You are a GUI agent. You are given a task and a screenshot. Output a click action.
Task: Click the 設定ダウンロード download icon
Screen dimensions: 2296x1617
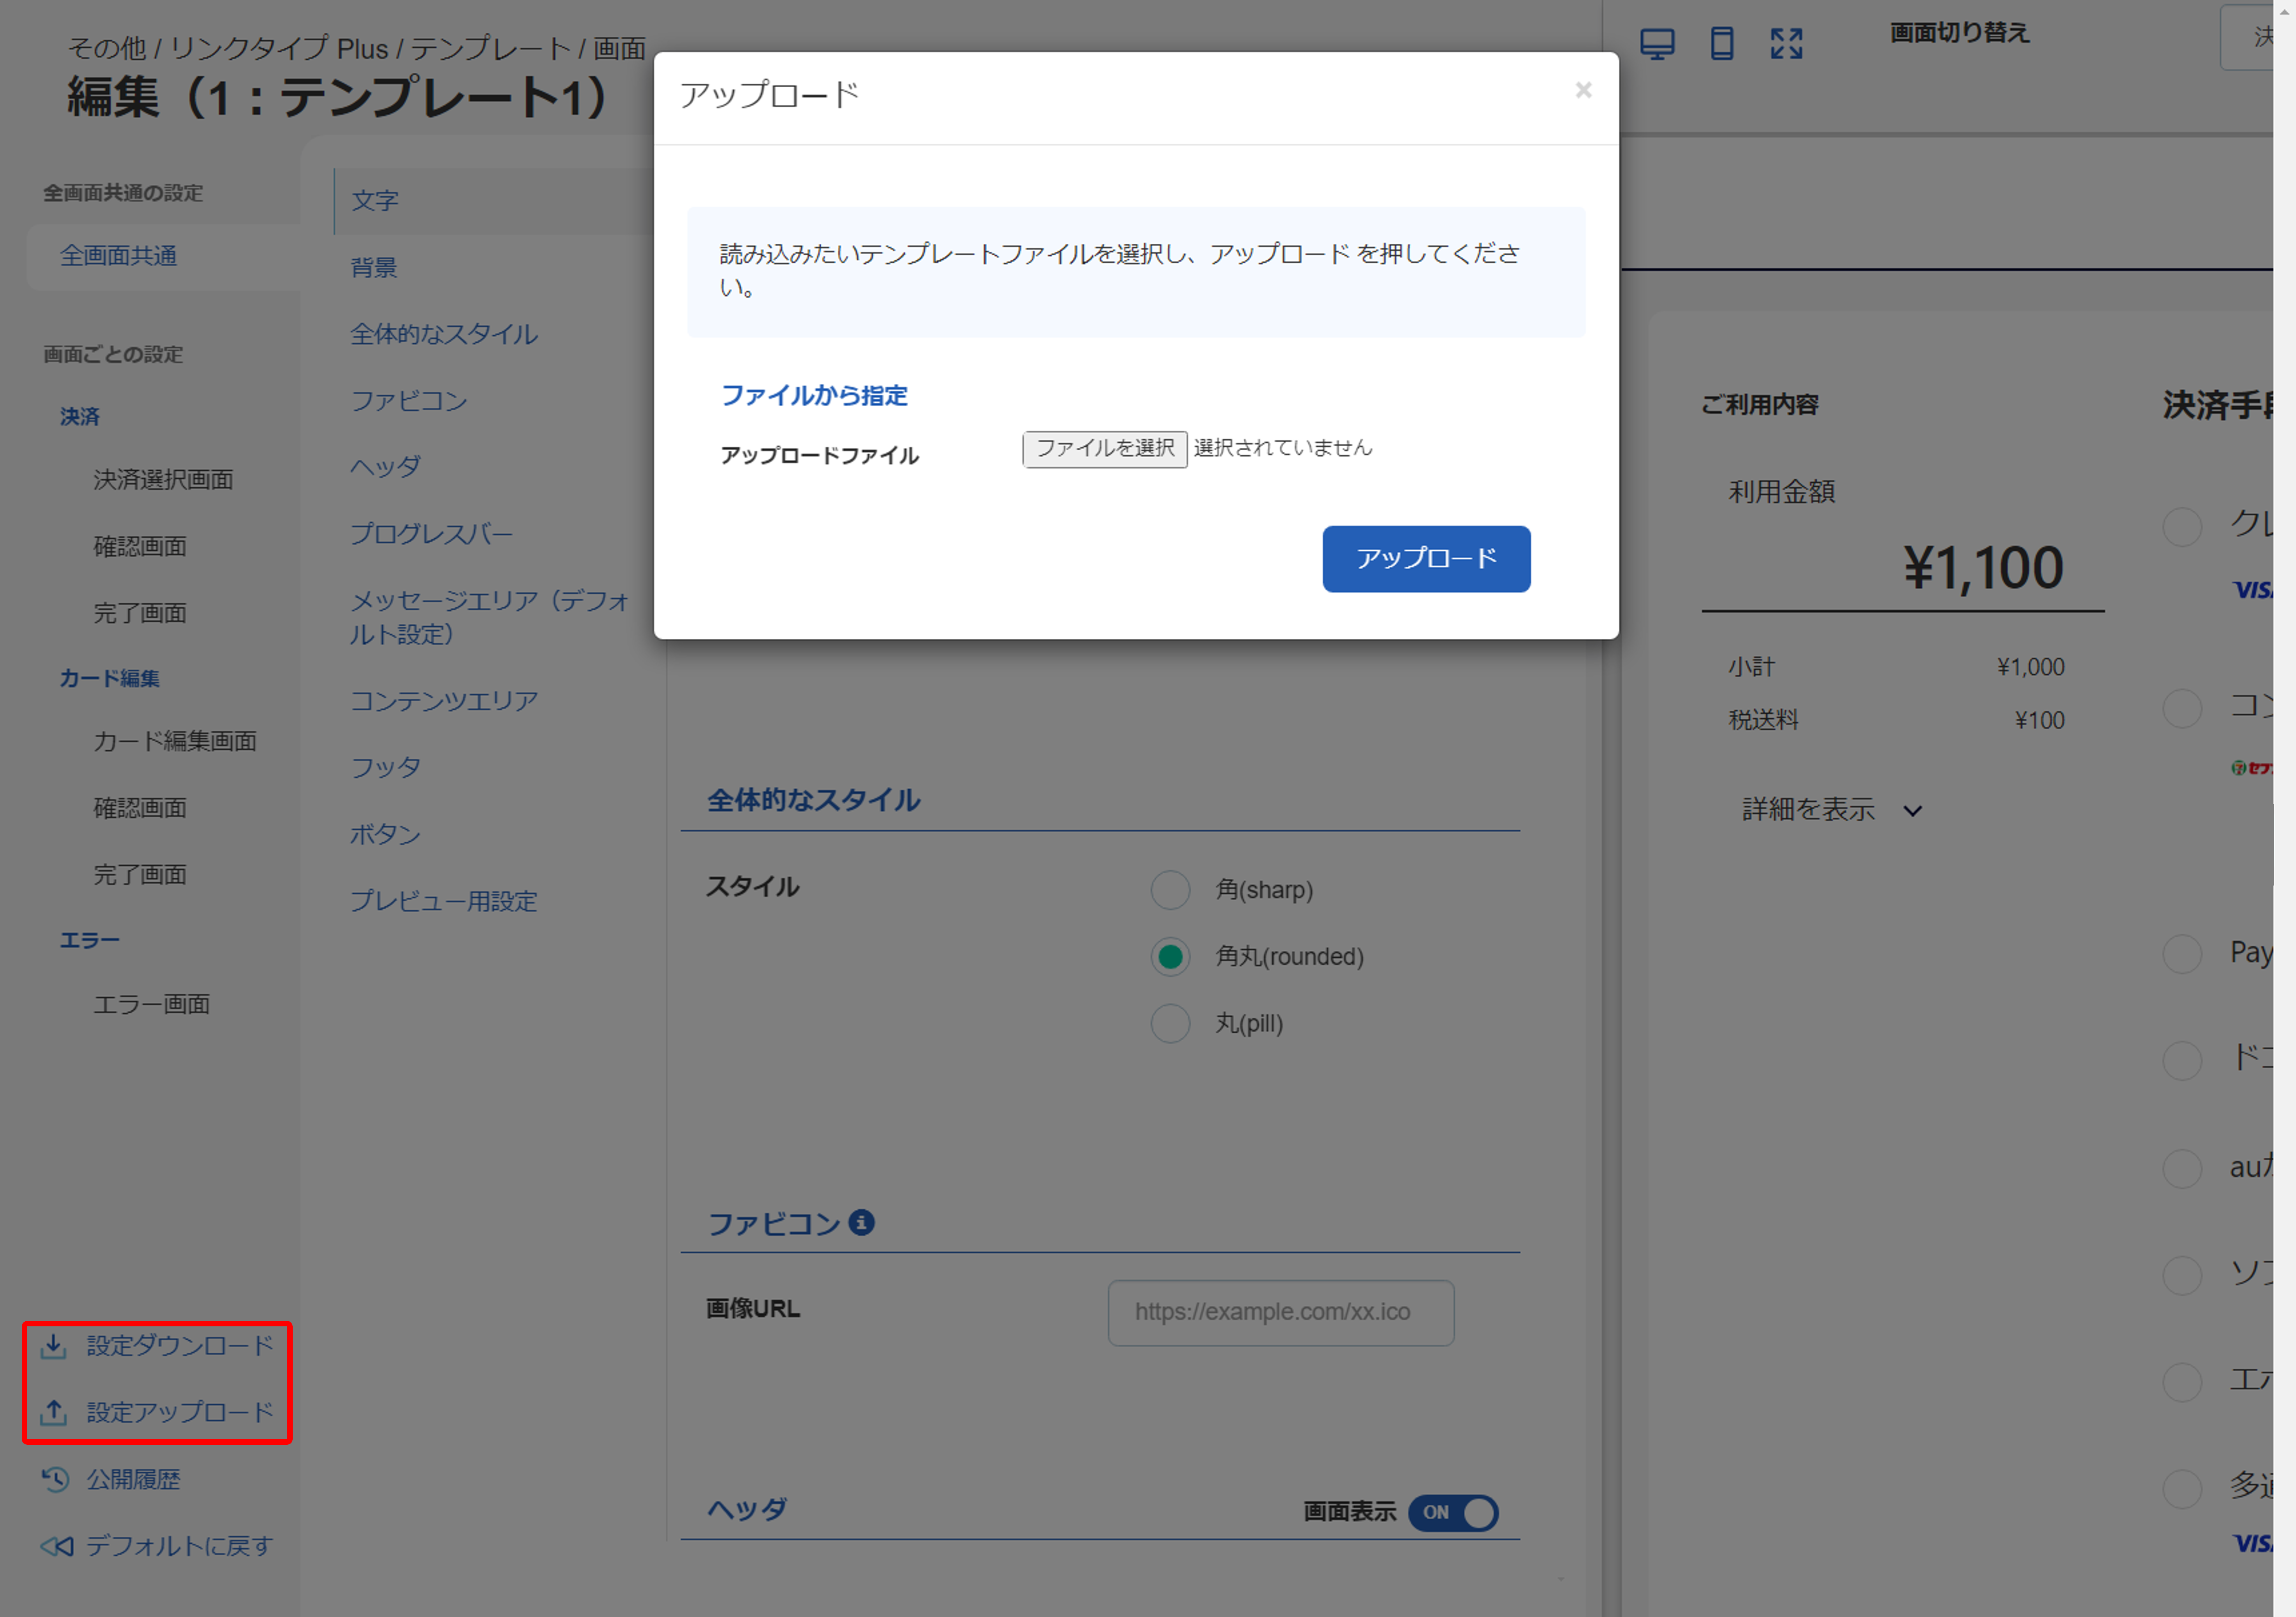pyautogui.click(x=54, y=1346)
